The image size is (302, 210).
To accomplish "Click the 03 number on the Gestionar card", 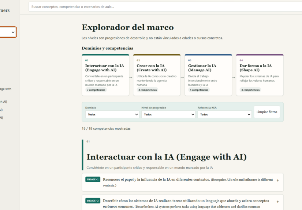I will coord(190,60).
